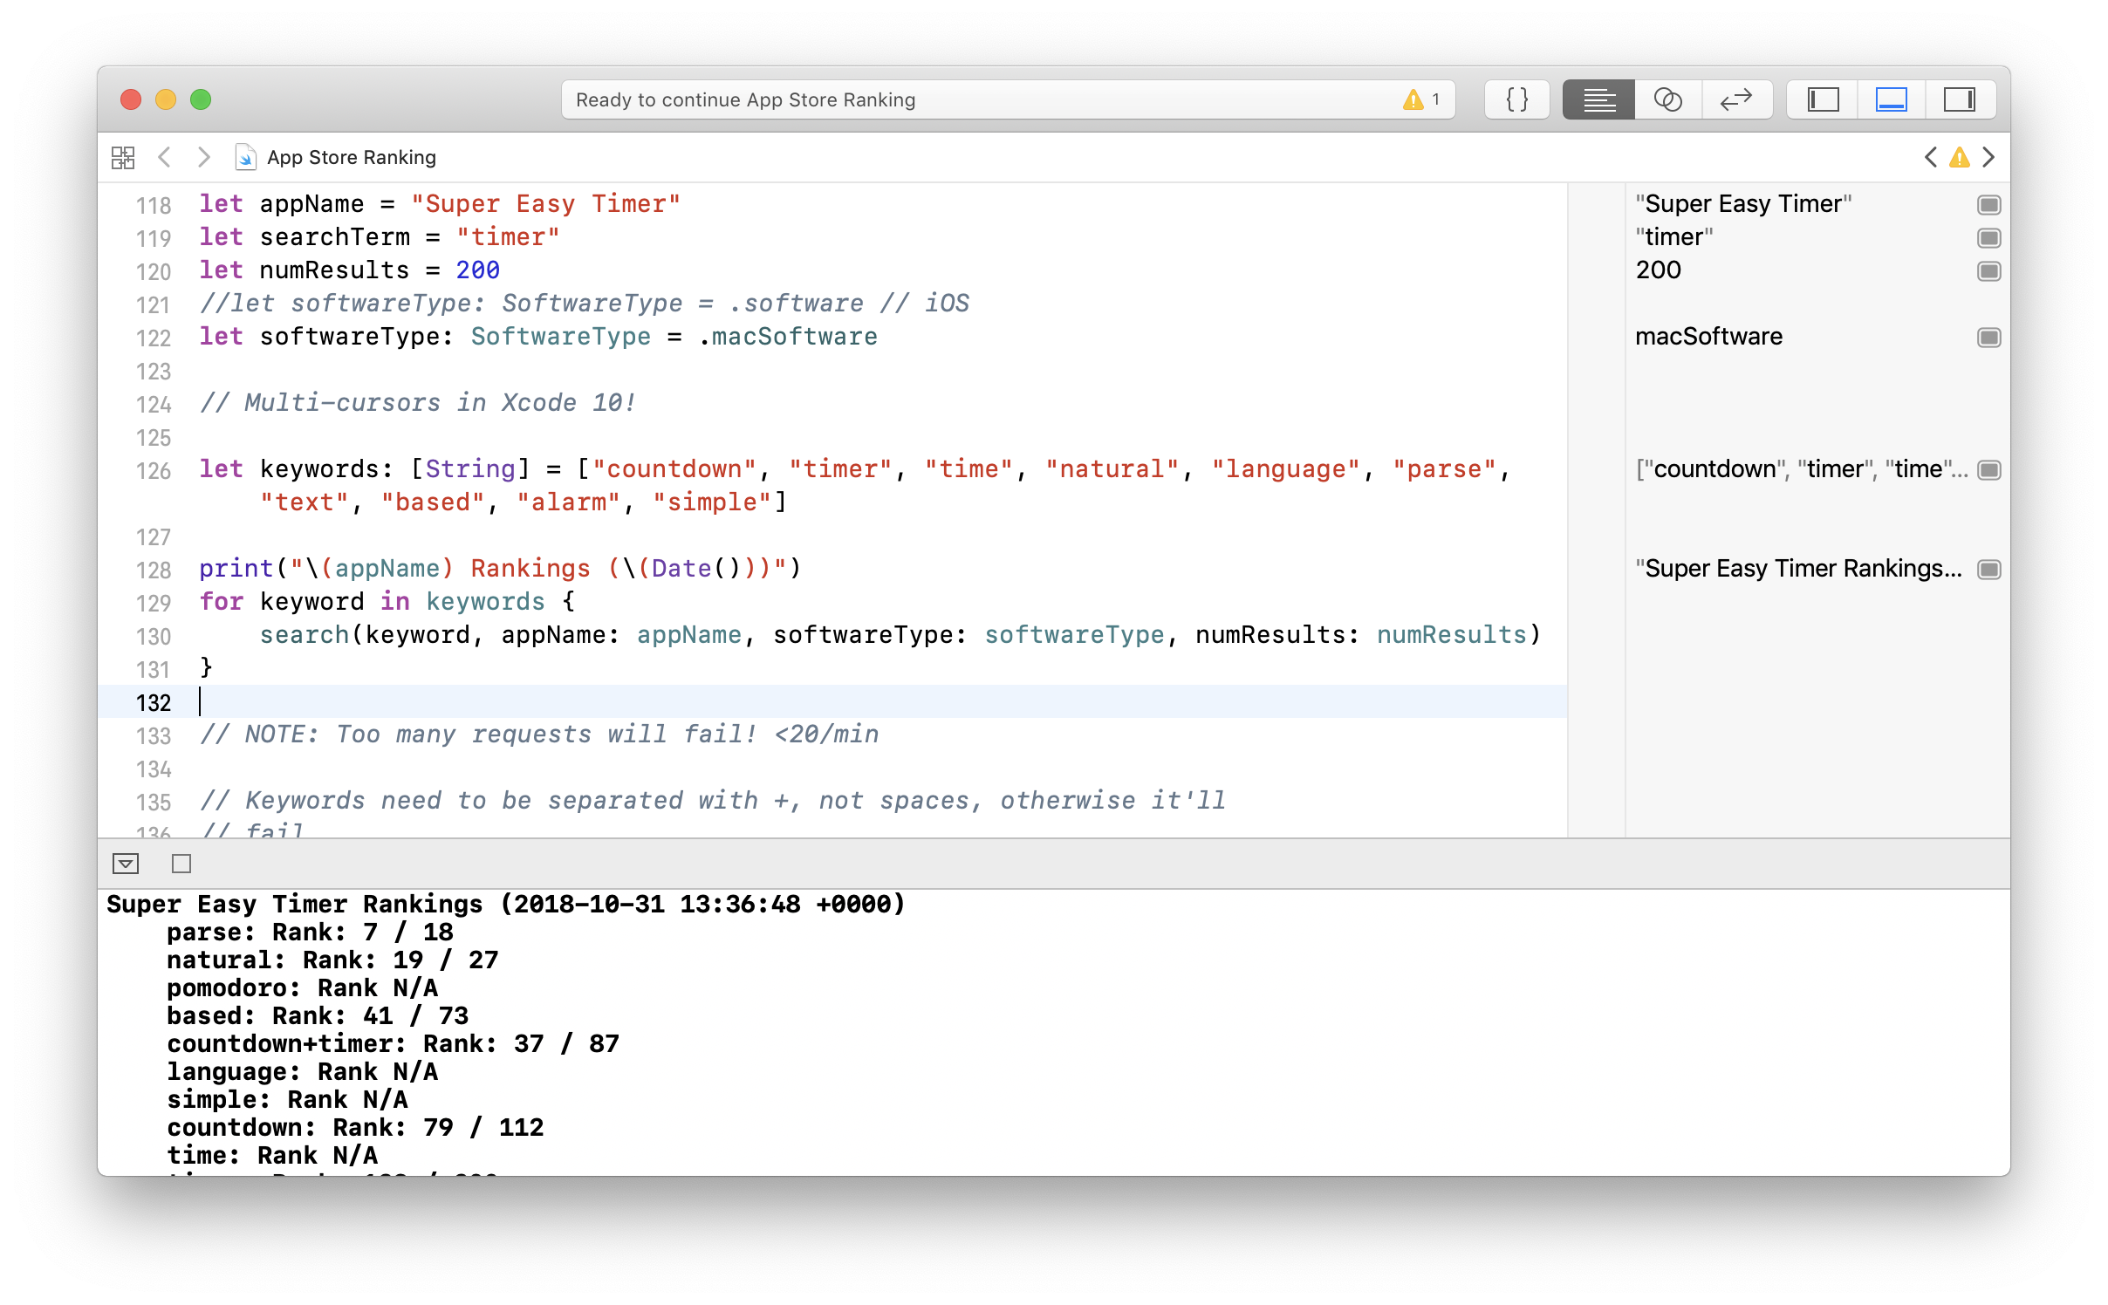This screenshot has height=1305, width=2108.
Task: Click the split editor horizontal layout icon
Action: (1891, 102)
